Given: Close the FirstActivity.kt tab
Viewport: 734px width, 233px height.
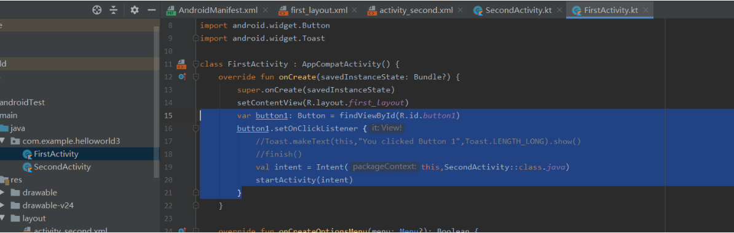Looking at the screenshot, I should coord(646,10).
